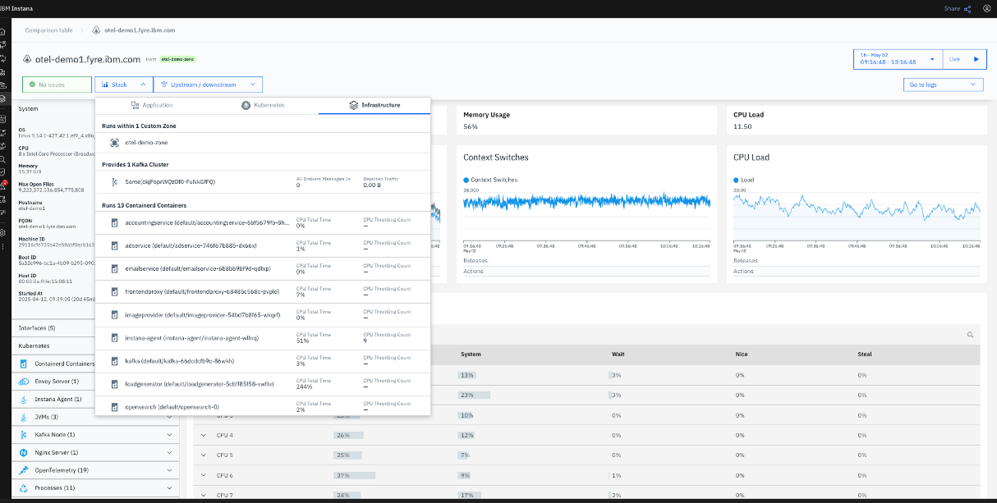Click the otel-demo-zone green label
Viewport: 997px width, 503px height.
177,59
